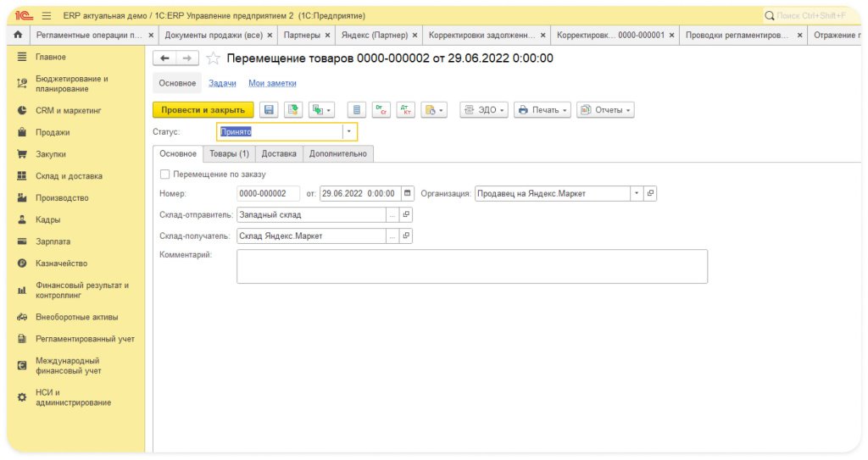Open the Западный склад record via open icon
Screen dimensions: 868x460
pyautogui.click(x=406, y=215)
